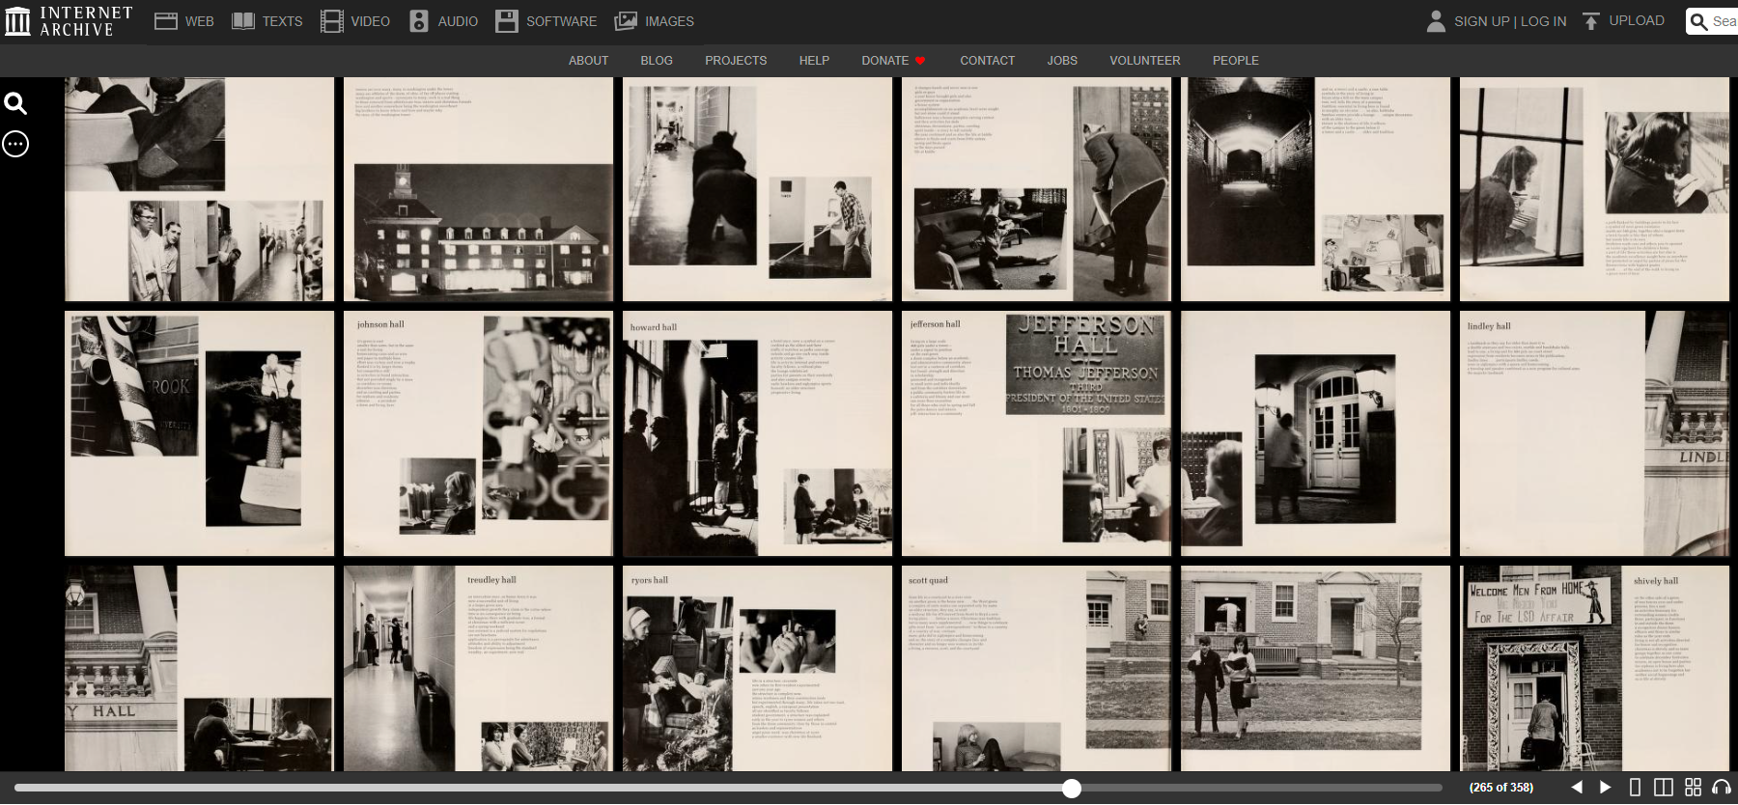Flip to the previous page
Viewport: 1738px width, 805px height.
point(1577,788)
